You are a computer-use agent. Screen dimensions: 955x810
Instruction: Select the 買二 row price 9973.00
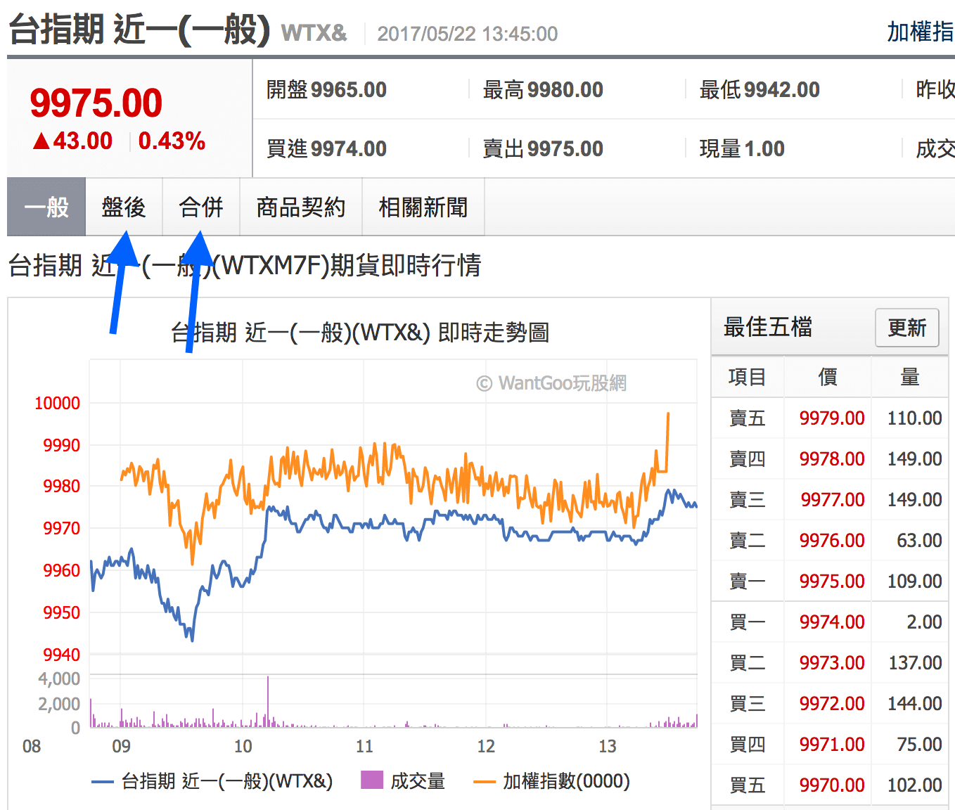point(832,662)
